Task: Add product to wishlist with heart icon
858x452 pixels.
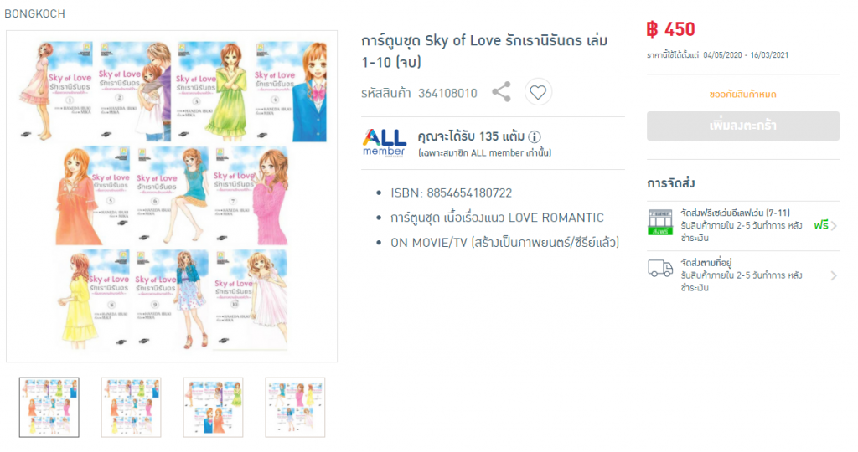Action: point(538,92)
